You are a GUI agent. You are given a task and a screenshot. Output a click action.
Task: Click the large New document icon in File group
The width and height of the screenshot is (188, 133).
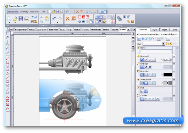(9, 18)
